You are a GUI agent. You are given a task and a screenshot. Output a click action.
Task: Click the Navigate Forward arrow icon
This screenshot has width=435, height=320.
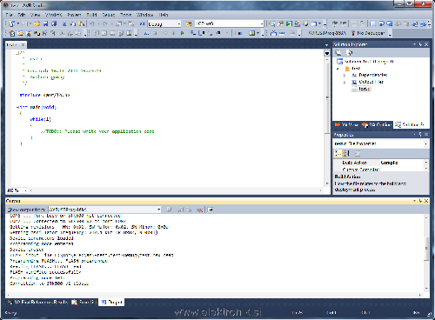tap(131, 23)
